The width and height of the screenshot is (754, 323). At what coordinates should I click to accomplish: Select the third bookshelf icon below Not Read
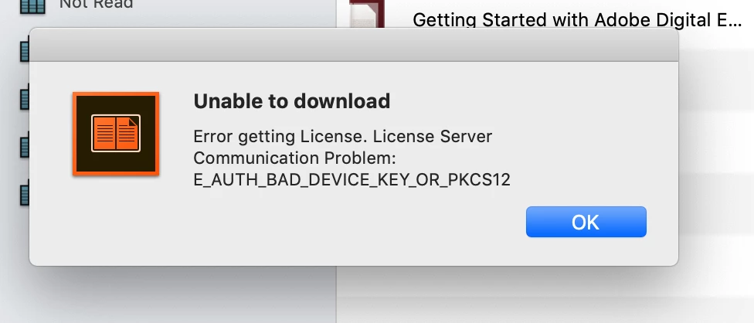(25, 145)
